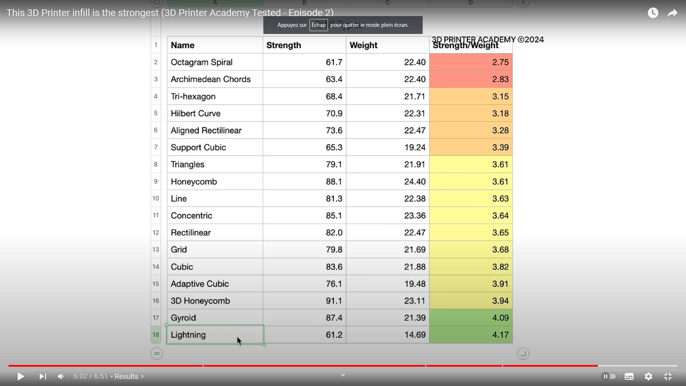Image resolution: width=686 pixels, height=386 pixels.
Task: Click the Strength column header cell
Action: point(304,45)
